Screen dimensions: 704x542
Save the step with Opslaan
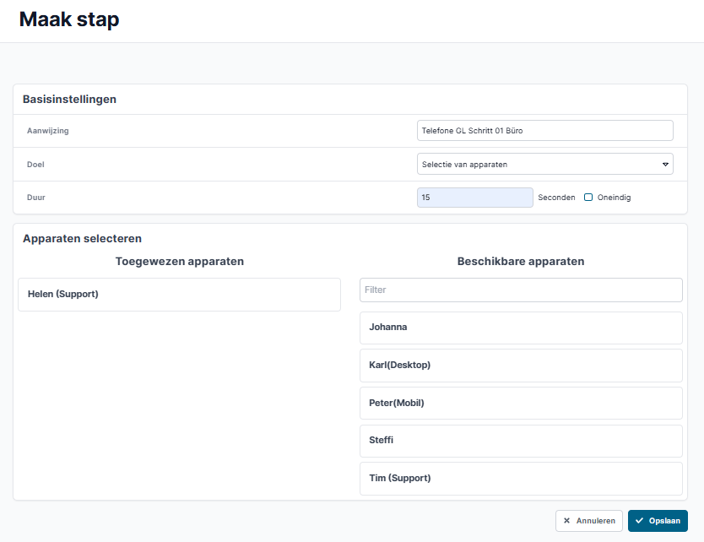click(658, 521)
